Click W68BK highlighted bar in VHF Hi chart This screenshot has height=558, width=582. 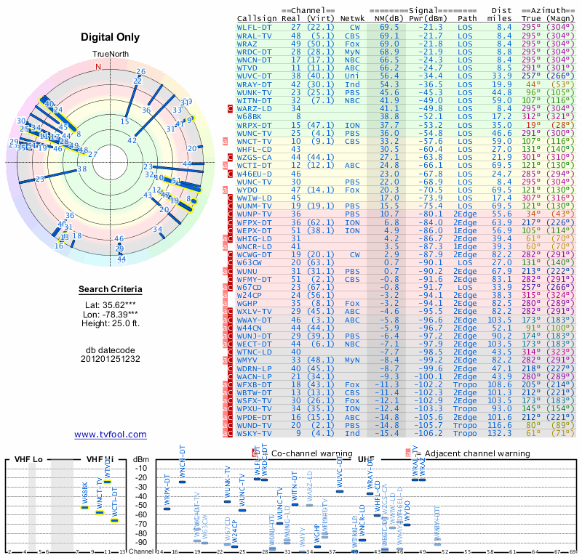85,507
